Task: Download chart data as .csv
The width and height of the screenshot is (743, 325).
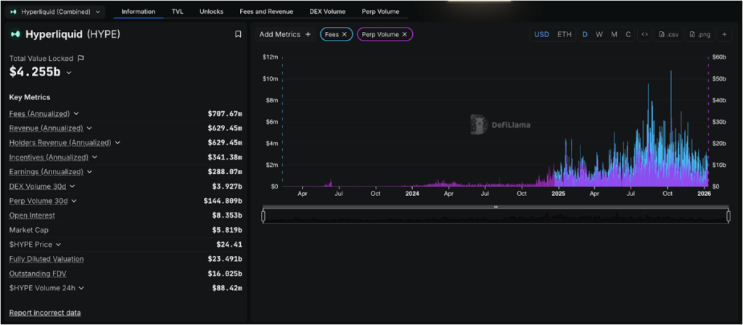Action: 669,34
